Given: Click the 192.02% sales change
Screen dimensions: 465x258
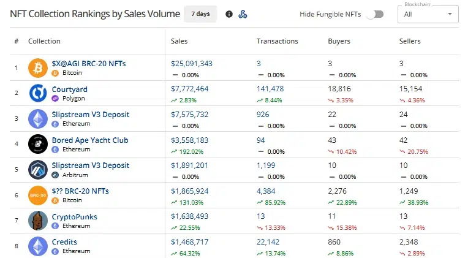Looking at the screenshot, I should point(191,152).
